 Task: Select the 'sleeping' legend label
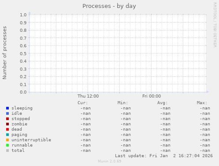22,108
